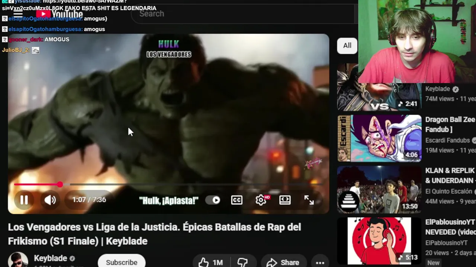Image resolution: width=476 pixels, height=267 pixels.
Task: Pause the video with the pause button
Action: tap(24, 200)
